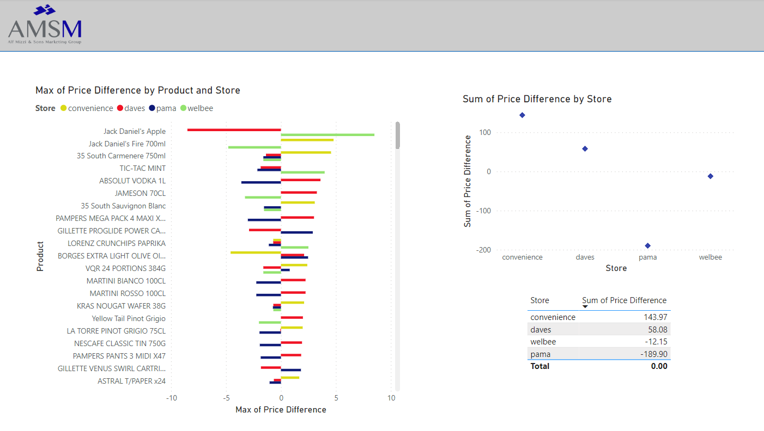Click the JAMESON 70CL product label
This screenshot has width=764, height=431.
(x=140, y=193)
